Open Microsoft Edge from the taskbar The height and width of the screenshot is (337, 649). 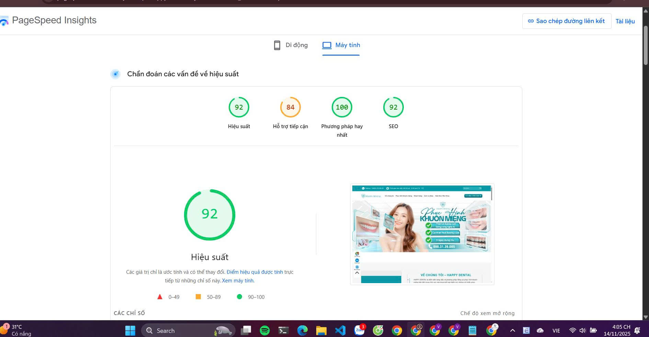click(302, 330)
